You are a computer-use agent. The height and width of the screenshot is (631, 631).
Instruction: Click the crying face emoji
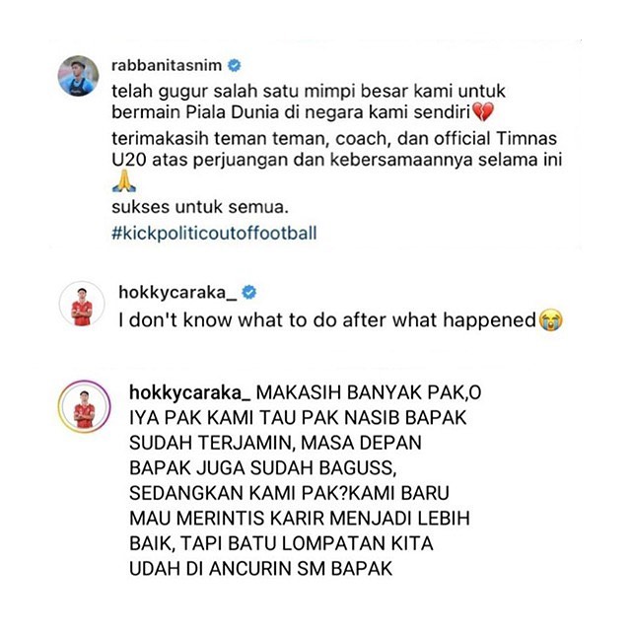pos(550,320)
